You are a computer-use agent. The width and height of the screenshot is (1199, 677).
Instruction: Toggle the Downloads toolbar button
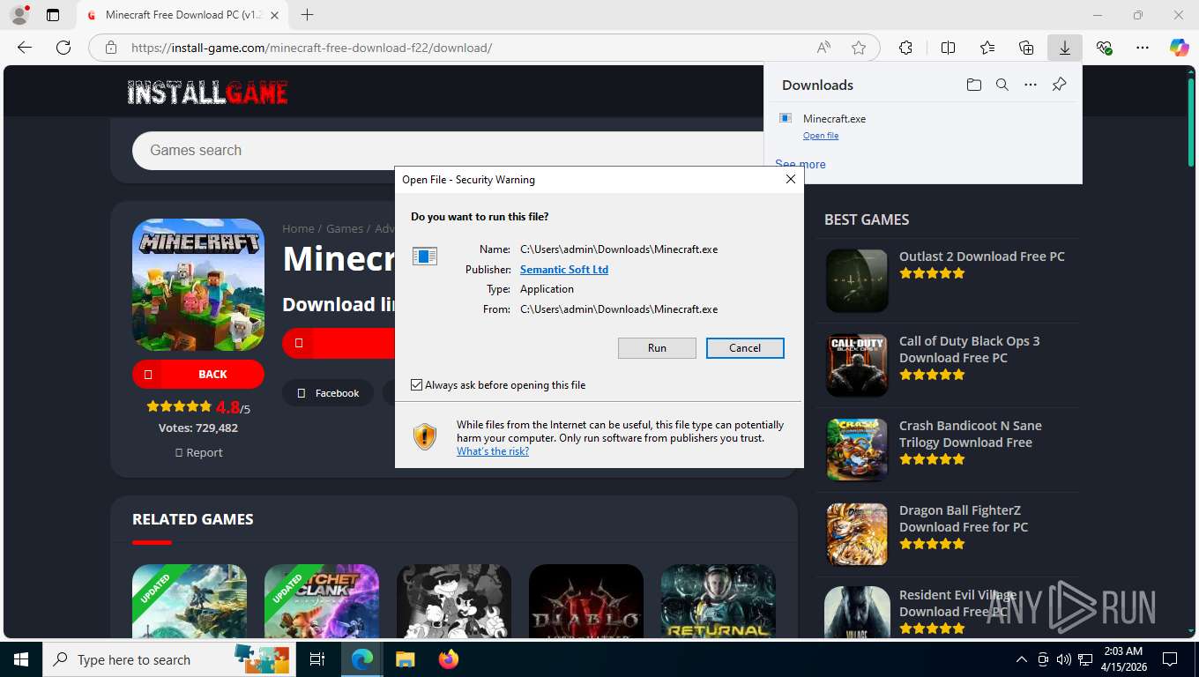point(1065,48)
